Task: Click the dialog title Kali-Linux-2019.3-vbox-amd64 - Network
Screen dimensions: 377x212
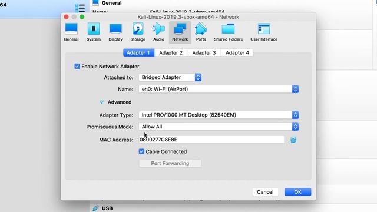Action: point(188,17)
